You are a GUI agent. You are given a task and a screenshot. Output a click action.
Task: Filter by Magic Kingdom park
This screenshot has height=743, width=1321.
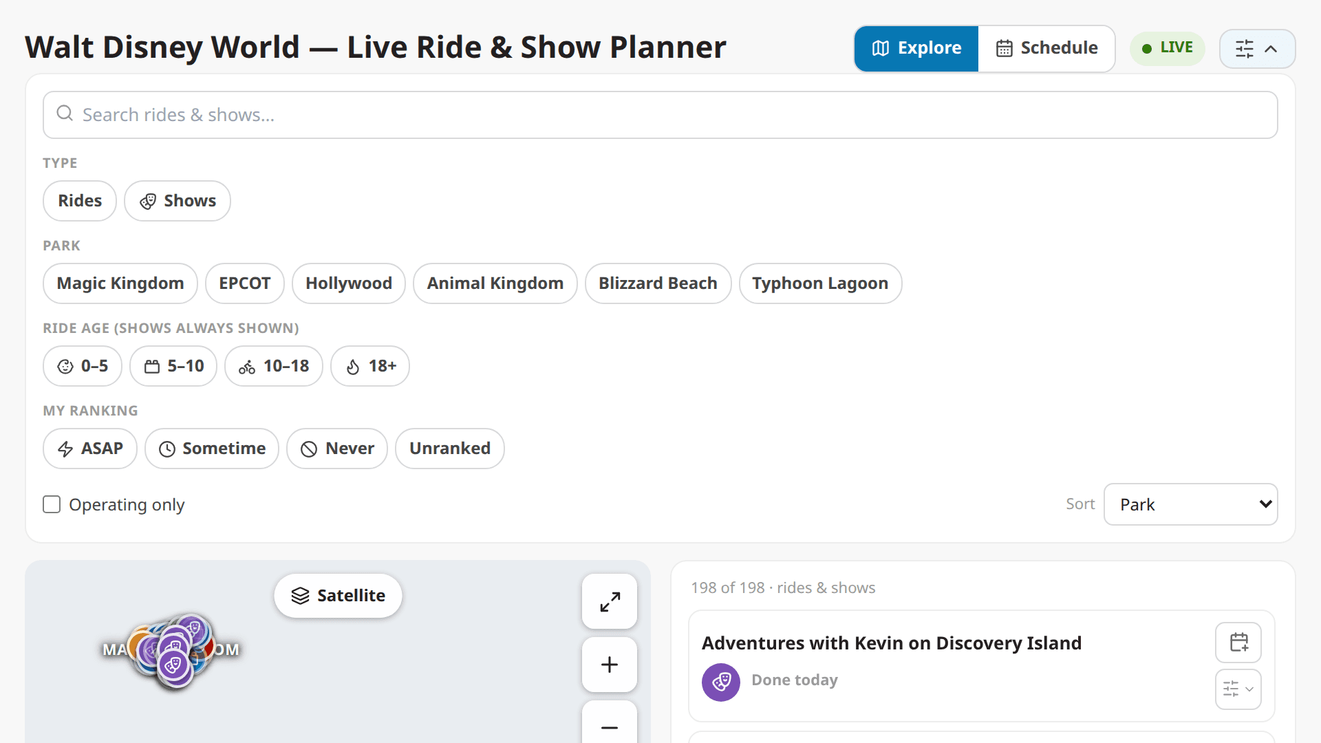[120, 283]
